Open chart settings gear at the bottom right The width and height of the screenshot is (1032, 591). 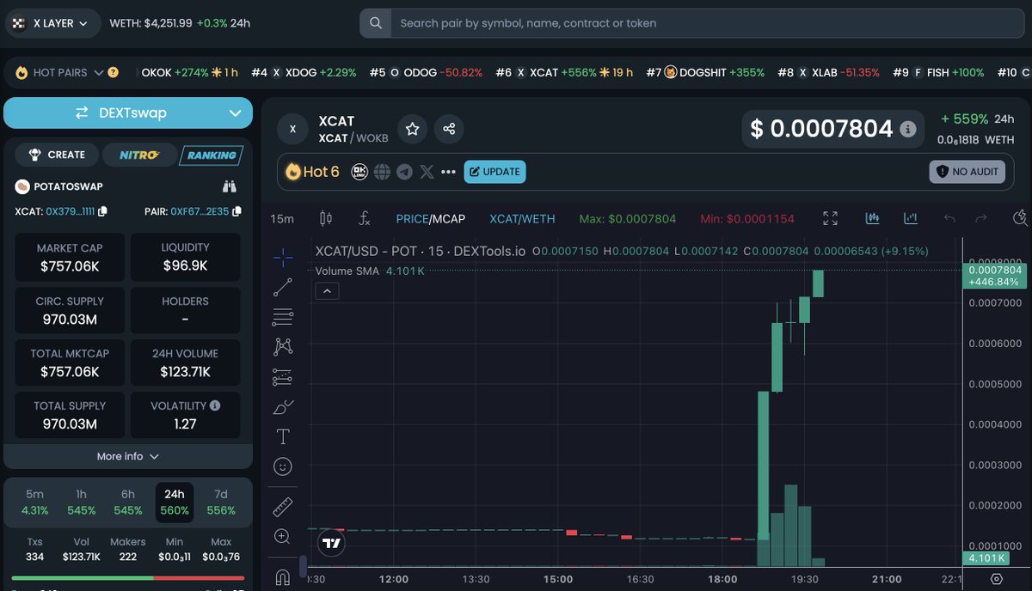(997, 579)
